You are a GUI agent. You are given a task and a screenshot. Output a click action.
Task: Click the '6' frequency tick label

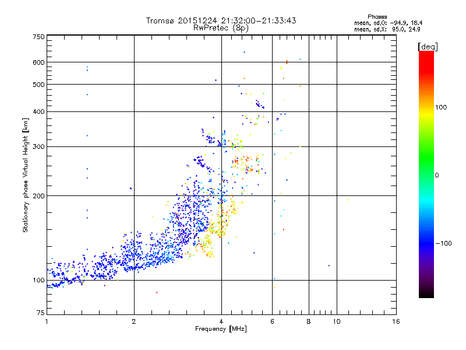[x=272, y=321]
